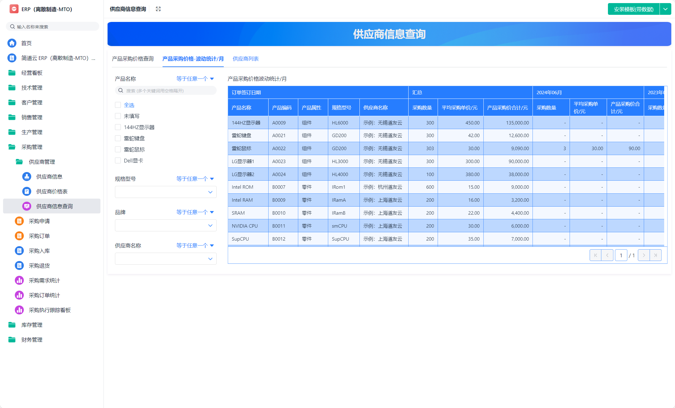Screen dimensions: 675x408
Task: Check the 全选 checkbox
Action: 118,105
